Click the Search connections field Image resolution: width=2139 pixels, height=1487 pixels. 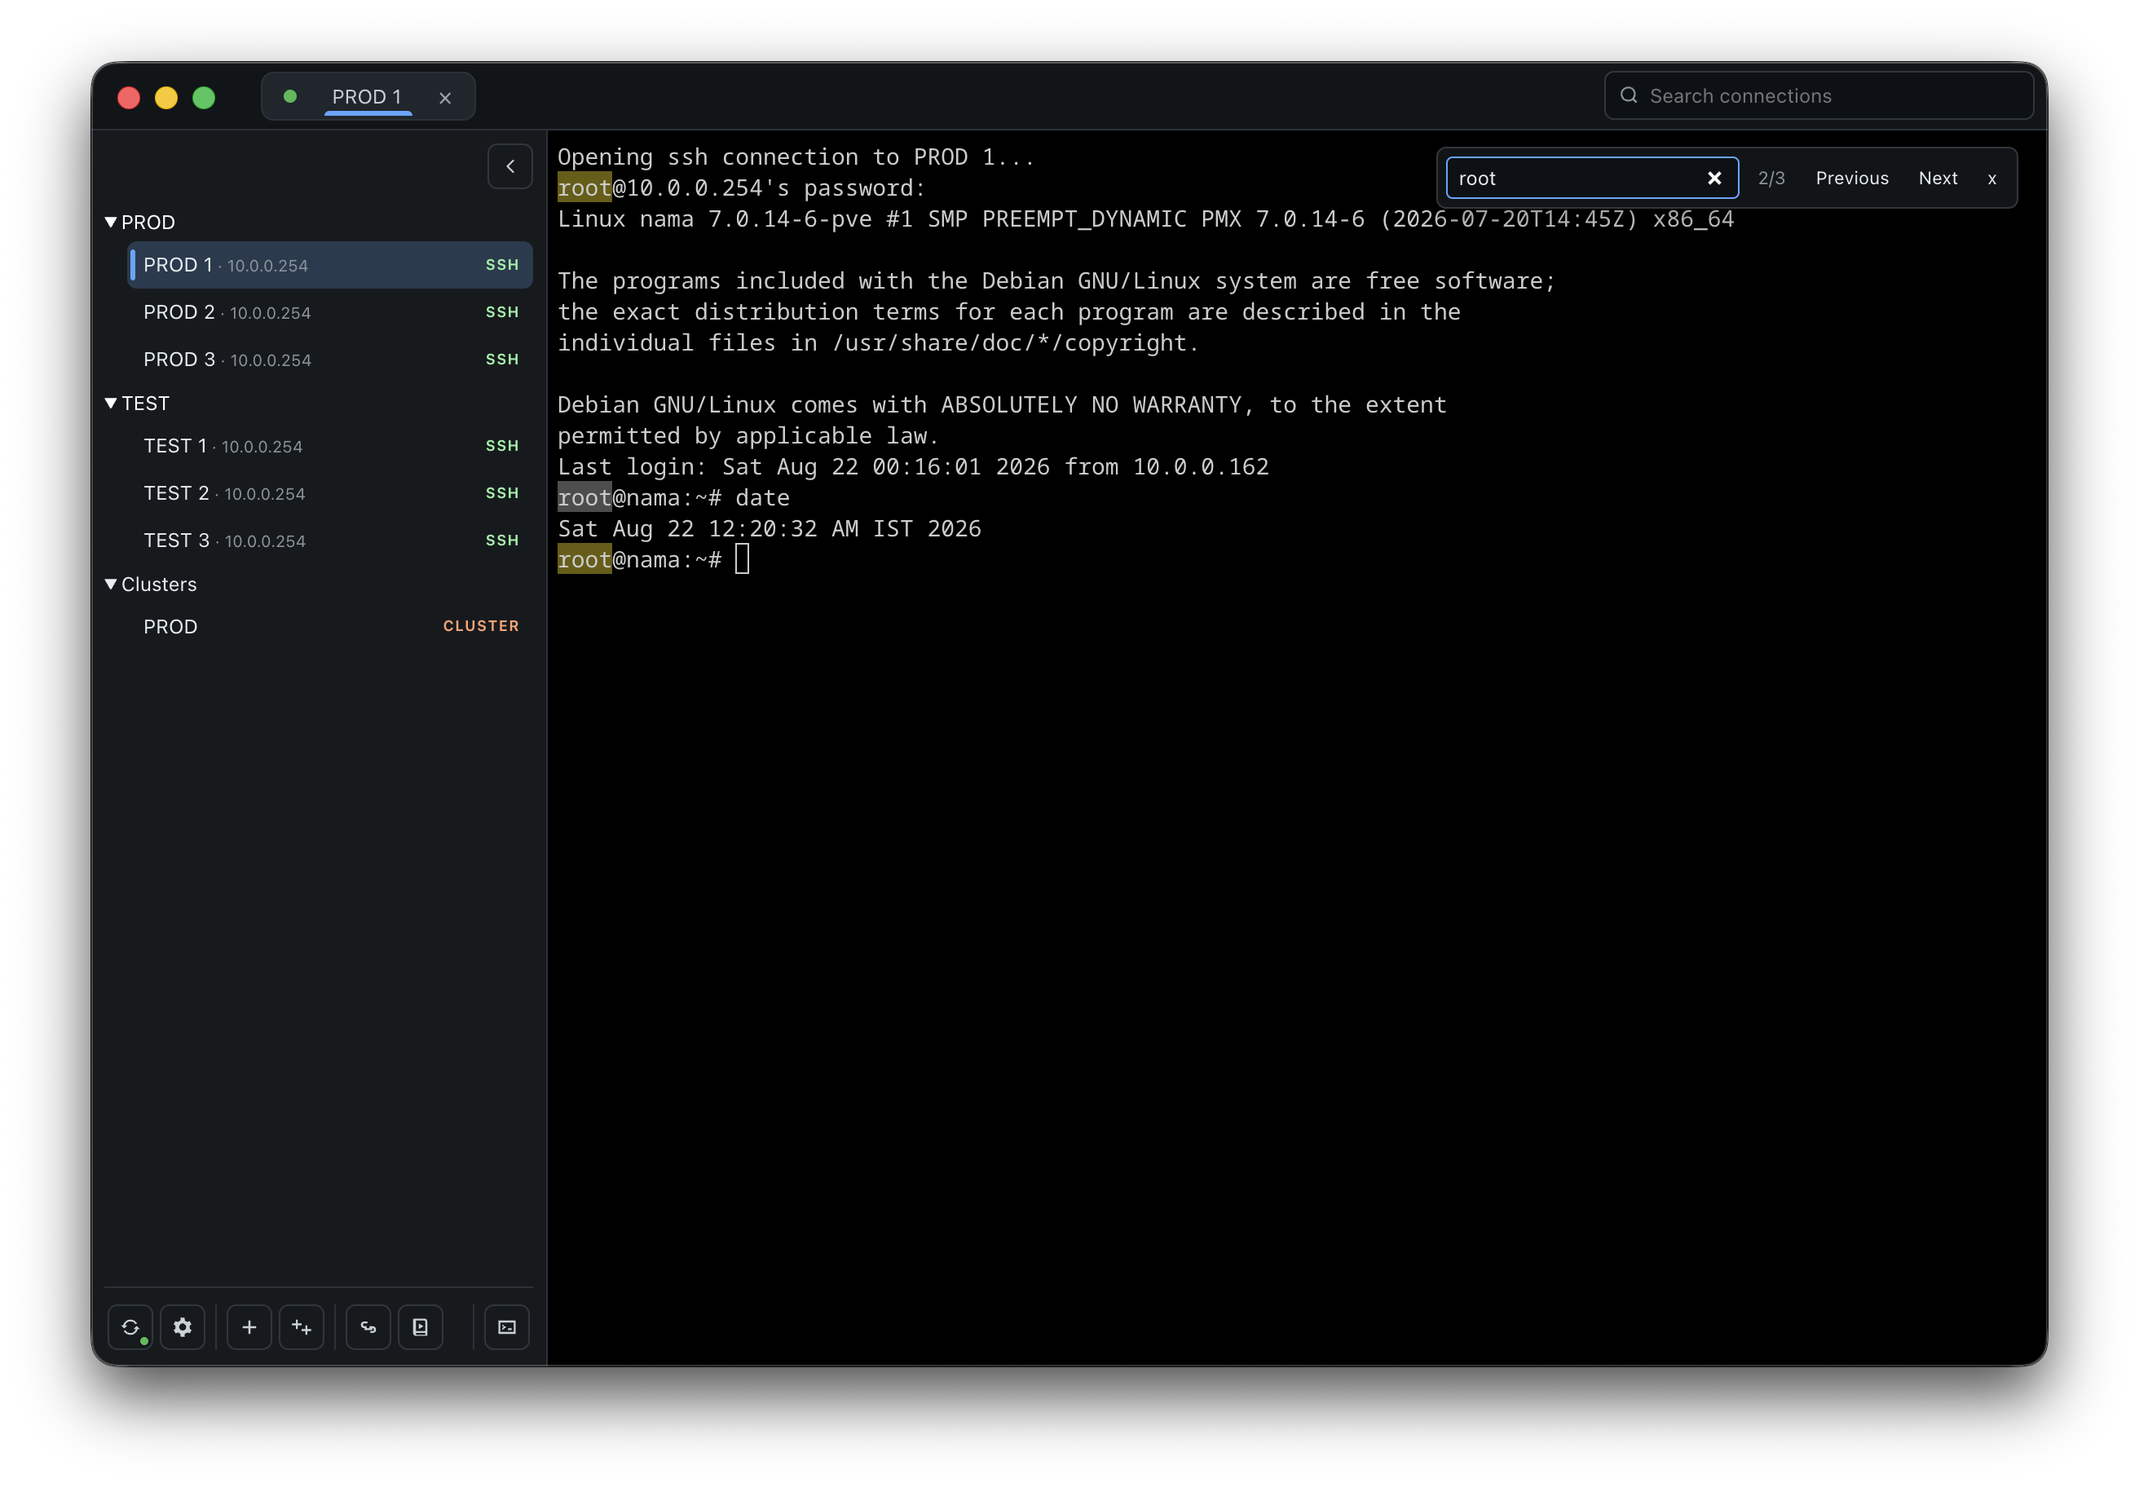1819,96
